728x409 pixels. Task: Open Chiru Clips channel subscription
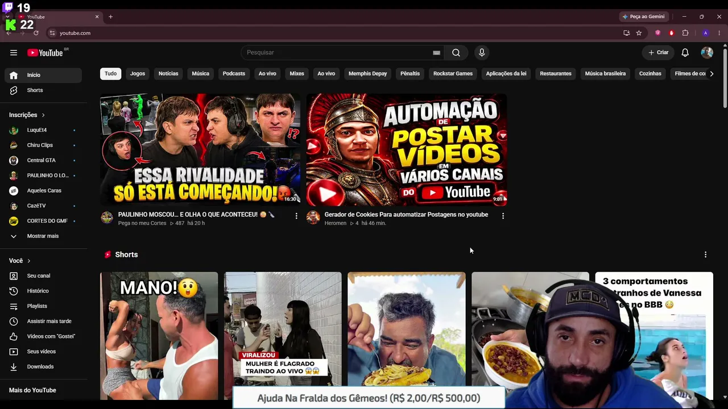click(x=43, y=145)
